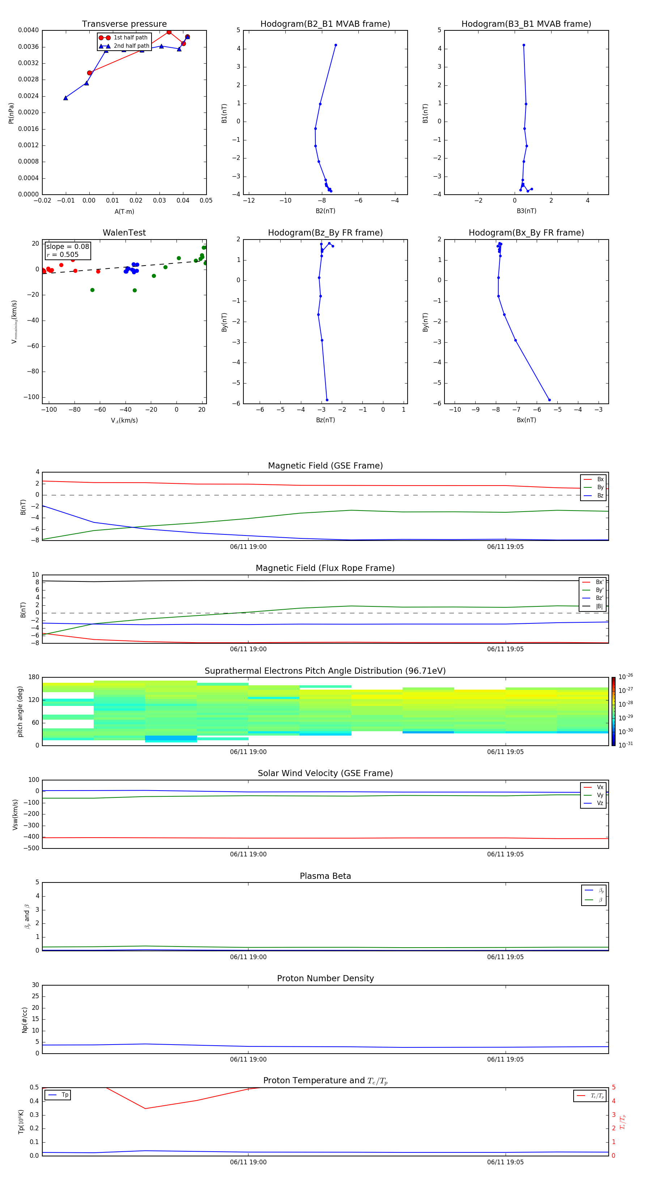This screenshot has height=1194, width=651.
Task: Click the 'Hodogram(Bx_By FR frame)' title
Action: pos(526,233)
